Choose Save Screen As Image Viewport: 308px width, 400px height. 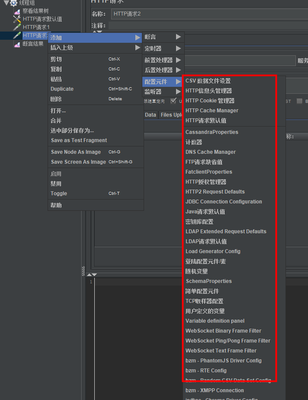click(x=96, y=162)
